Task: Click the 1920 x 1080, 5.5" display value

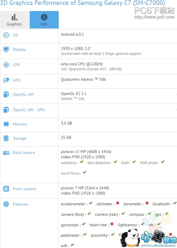Action: pyautogui.click(x=76, y=49)
